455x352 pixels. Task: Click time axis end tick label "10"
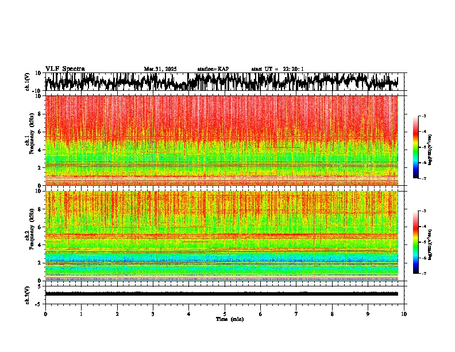pyautogui.click(x=404, y=314)
